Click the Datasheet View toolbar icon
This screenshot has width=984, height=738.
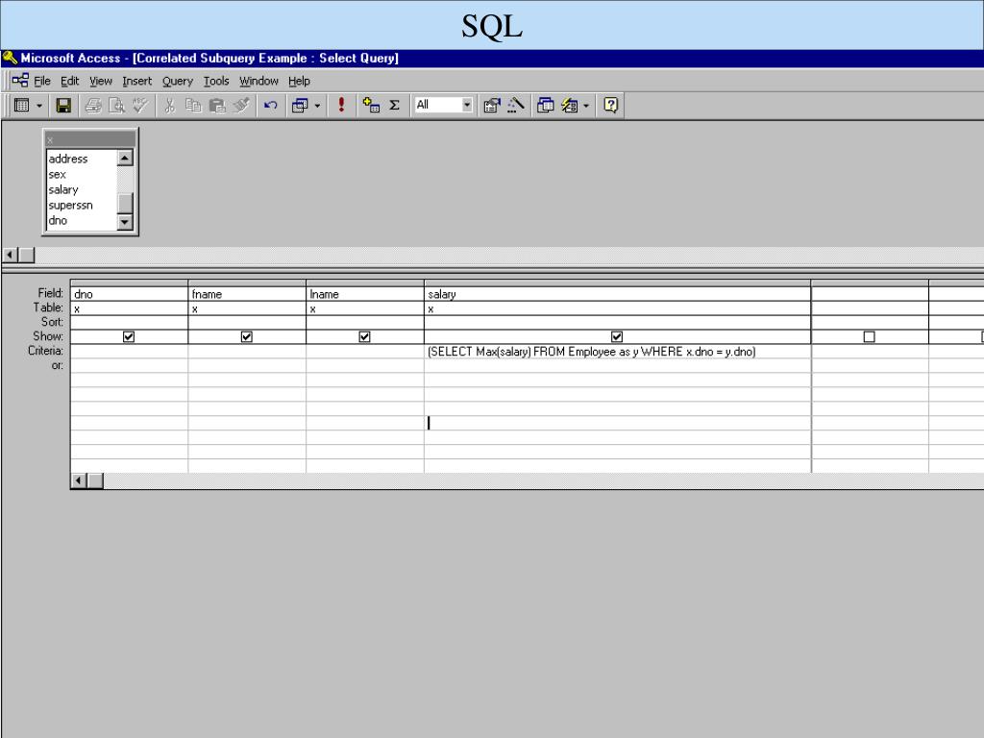click(22, 106)
